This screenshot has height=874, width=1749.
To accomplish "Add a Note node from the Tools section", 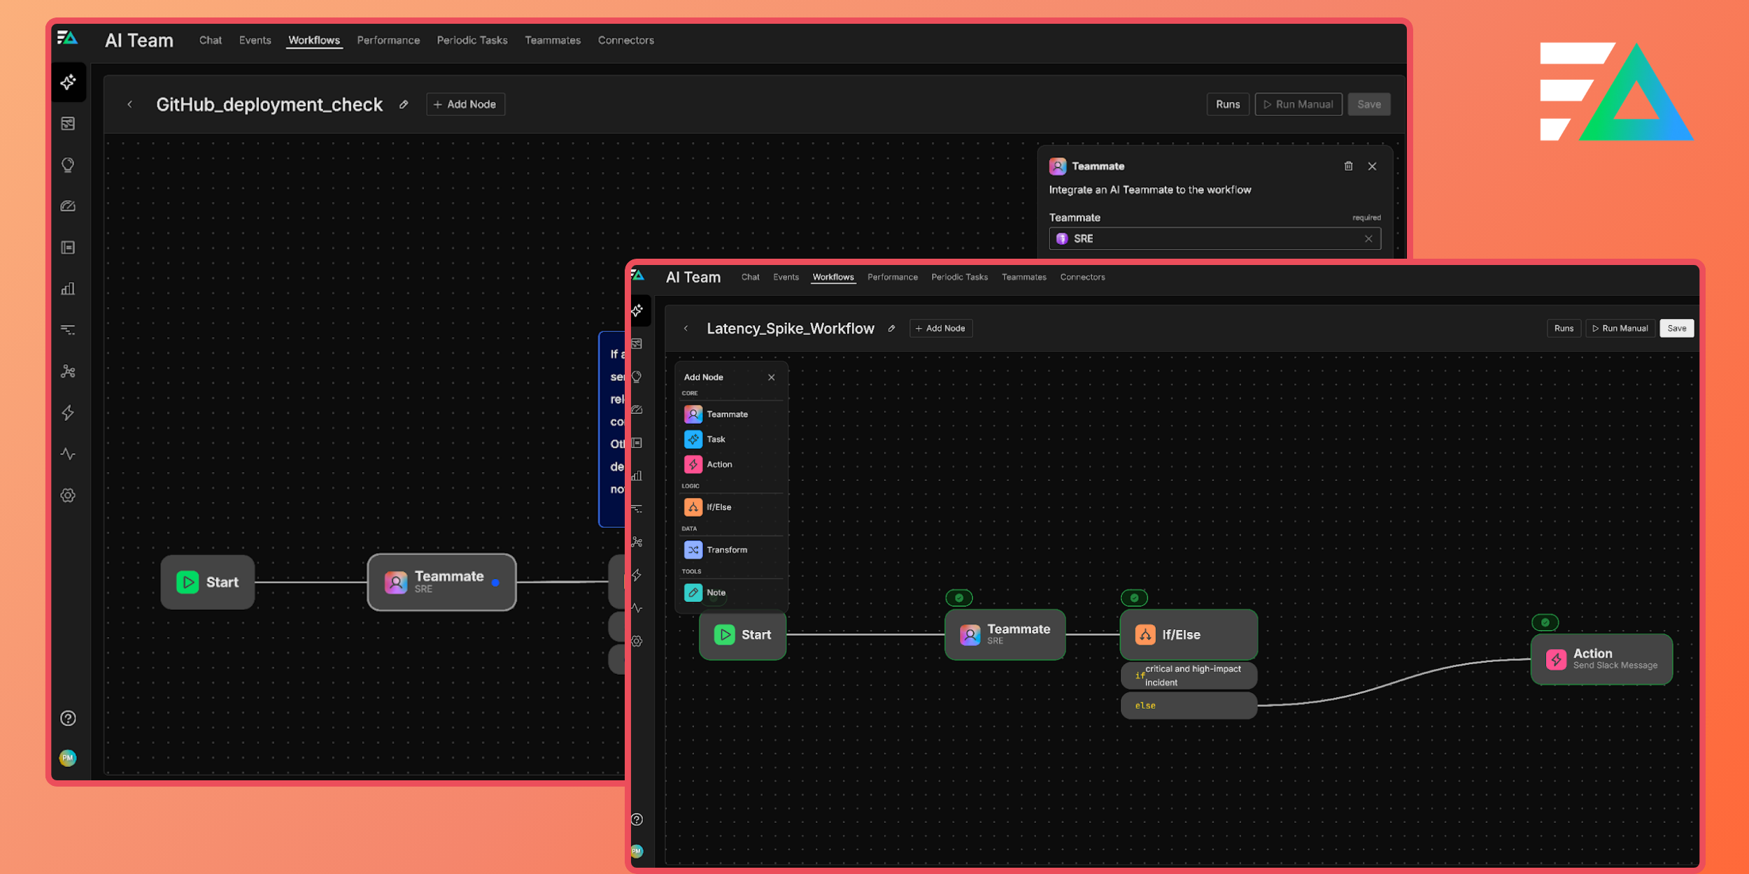I will [x=714, y=592].
